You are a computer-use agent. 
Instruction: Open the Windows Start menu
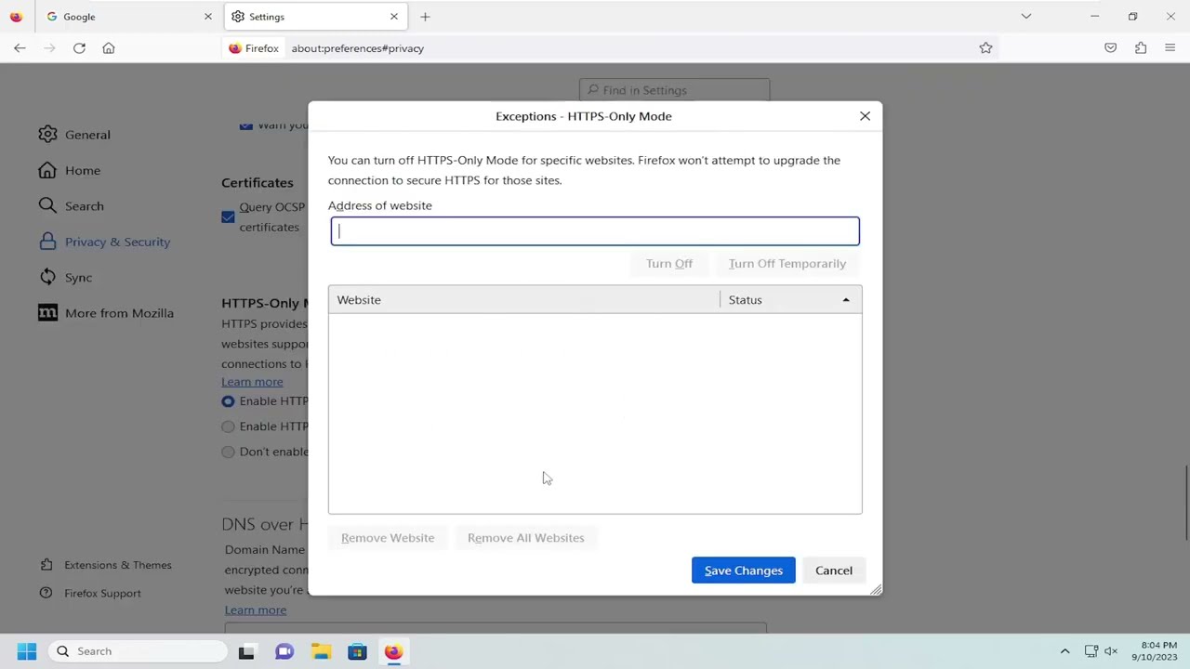[26, 651]
